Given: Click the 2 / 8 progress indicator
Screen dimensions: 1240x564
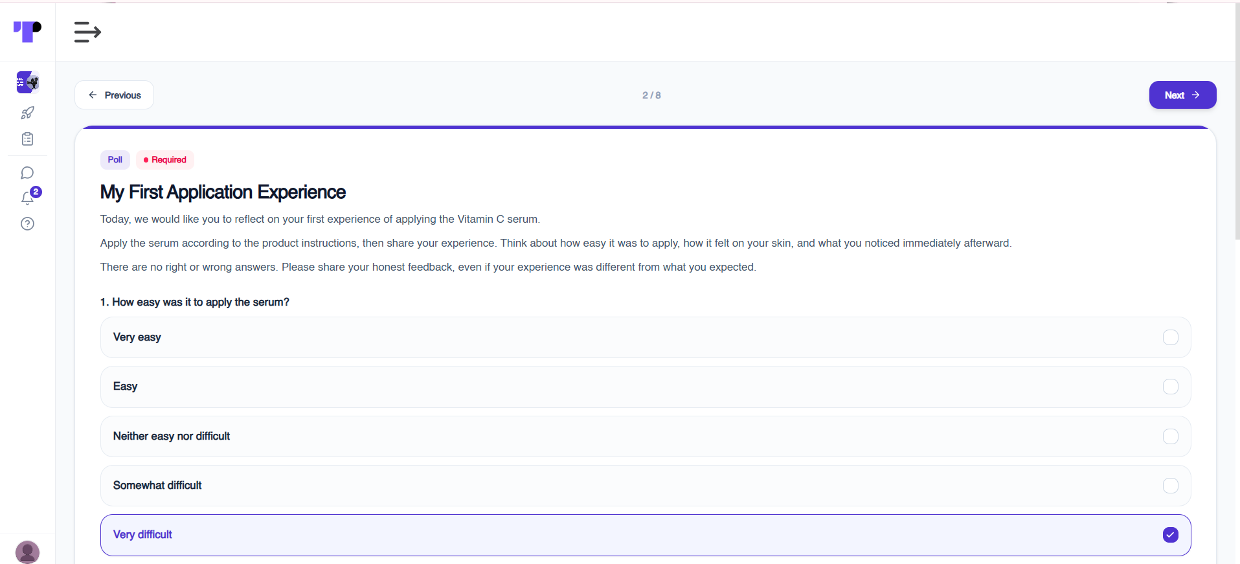Looking at the screenshot, I should pos(651,95).
